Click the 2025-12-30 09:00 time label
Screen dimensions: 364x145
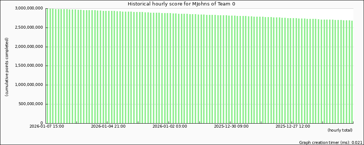pyautogui.click(x=231, y=127)
